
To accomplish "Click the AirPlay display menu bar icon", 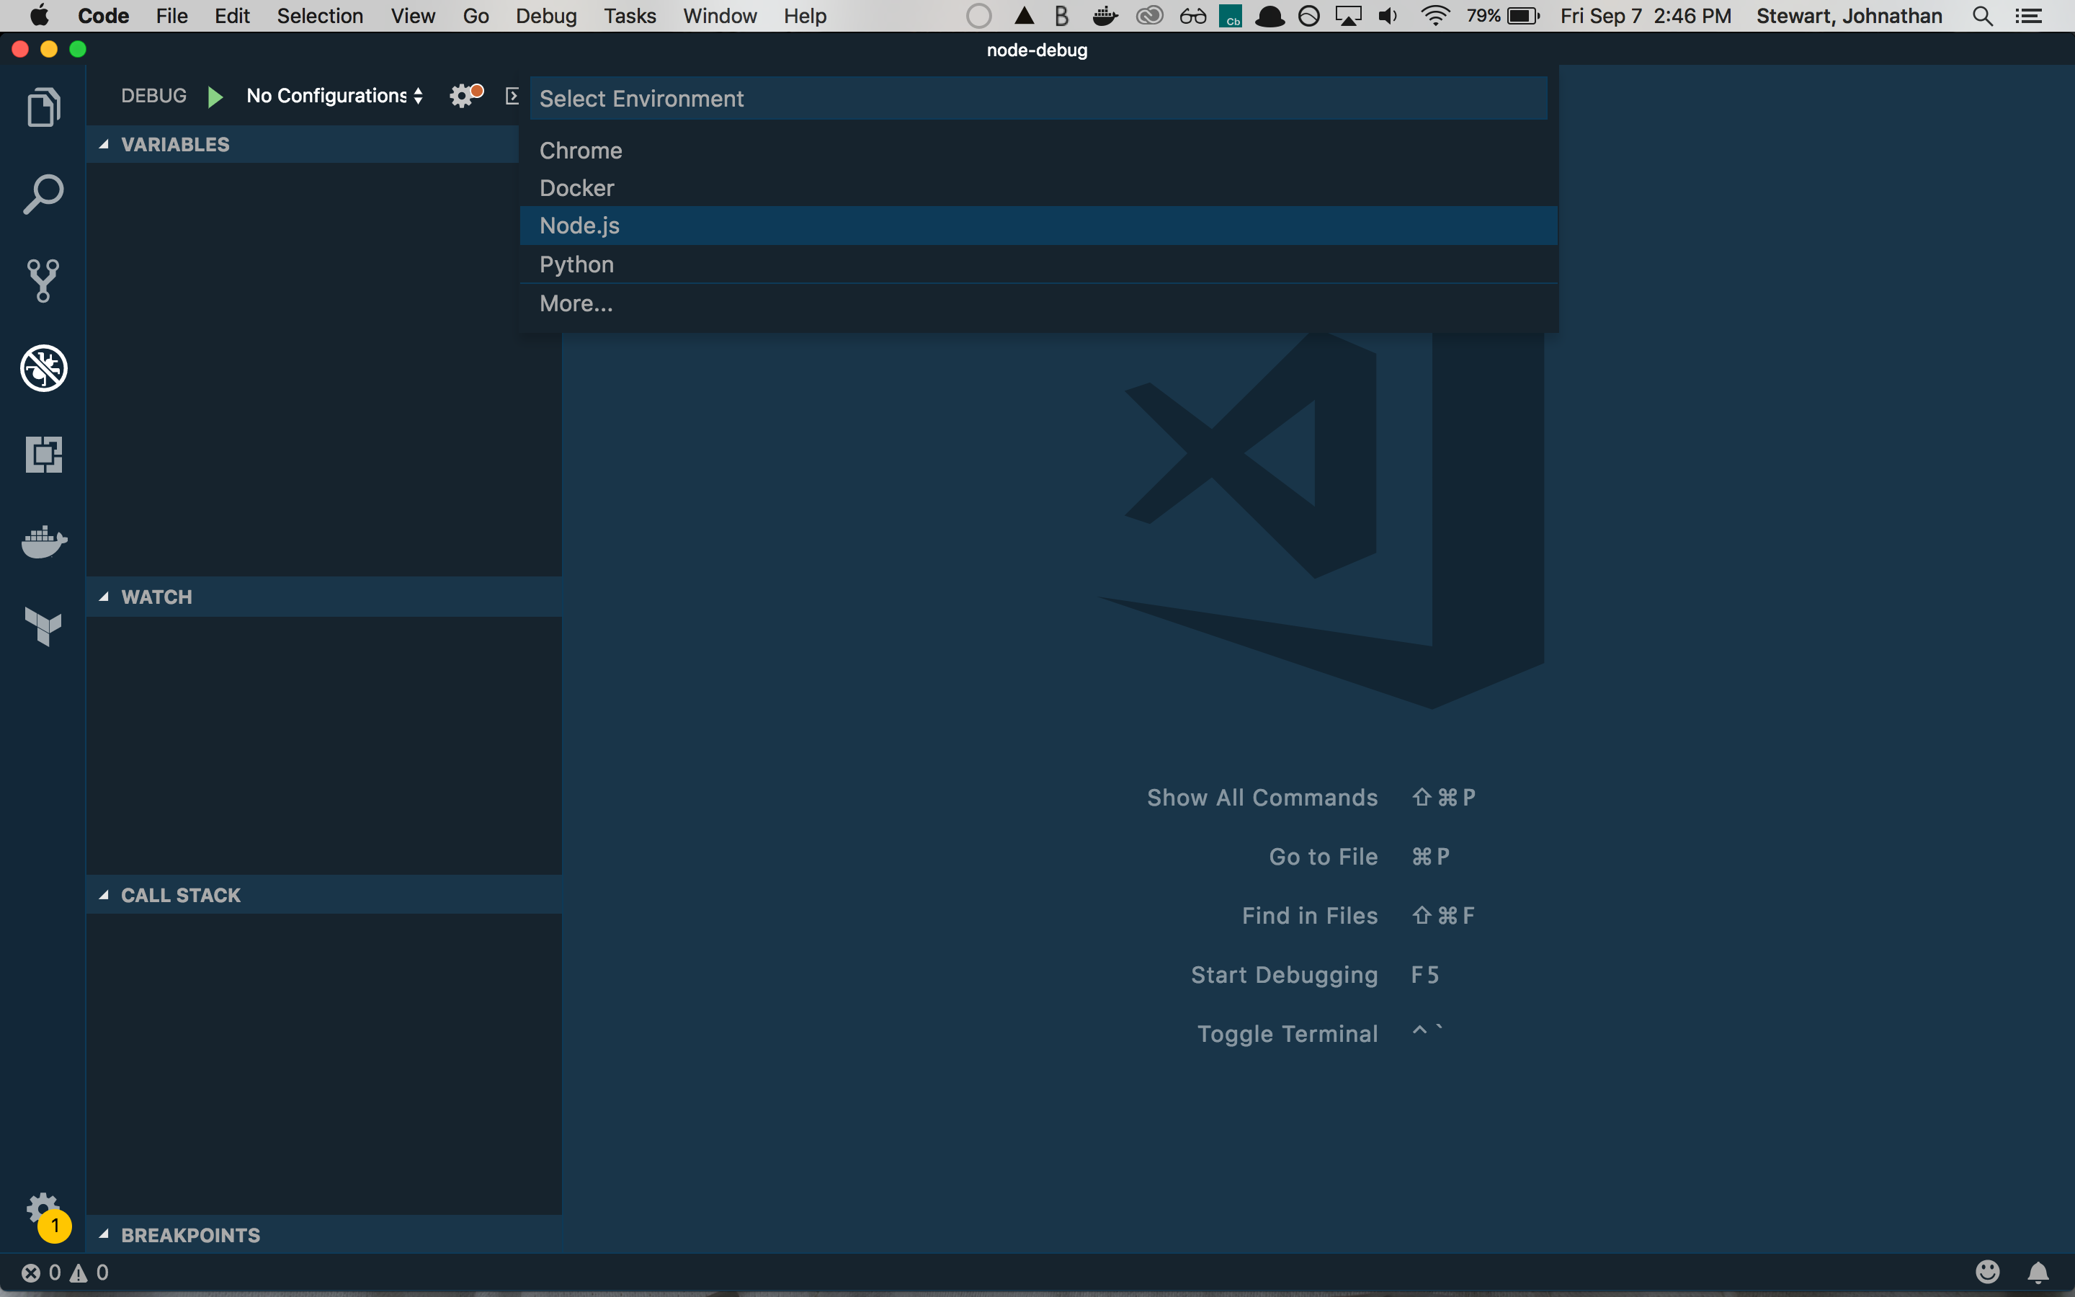I will tap(1349, 15).
